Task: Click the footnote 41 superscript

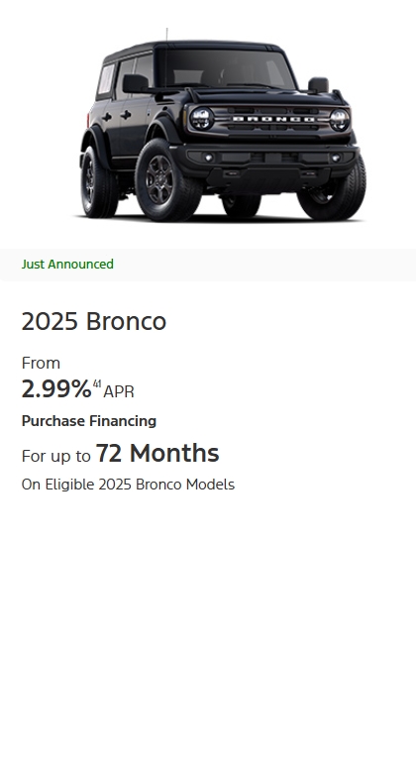Action: (97, 384)
